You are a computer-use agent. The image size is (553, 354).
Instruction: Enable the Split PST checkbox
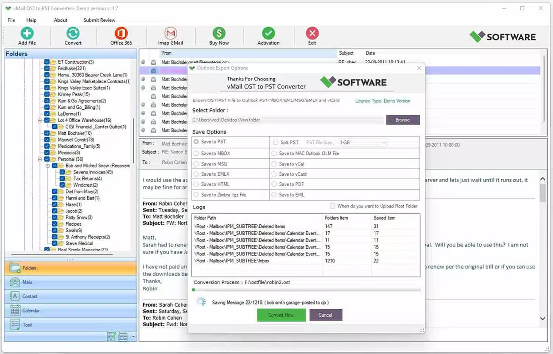pos(276,142)
